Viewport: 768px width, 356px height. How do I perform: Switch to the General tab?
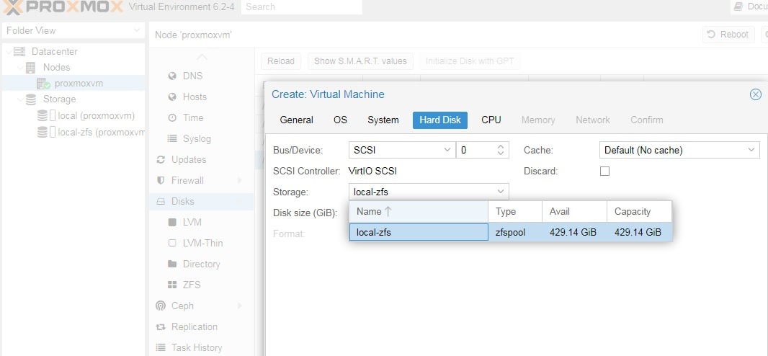[x=296, y=120]
